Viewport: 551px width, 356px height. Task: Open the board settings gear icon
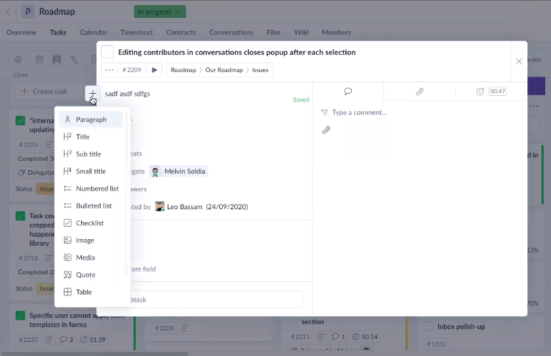pos(19,59)
